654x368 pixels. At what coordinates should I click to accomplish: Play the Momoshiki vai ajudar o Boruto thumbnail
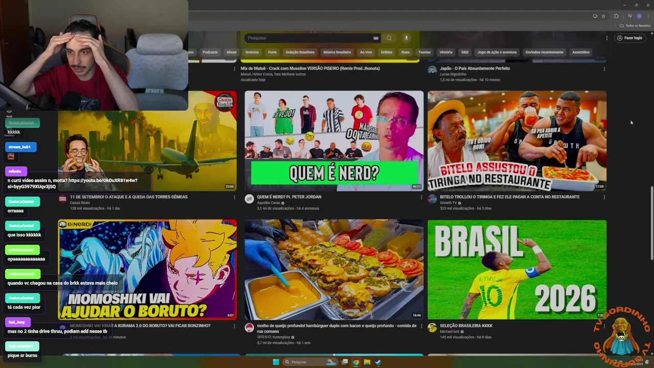147,270
